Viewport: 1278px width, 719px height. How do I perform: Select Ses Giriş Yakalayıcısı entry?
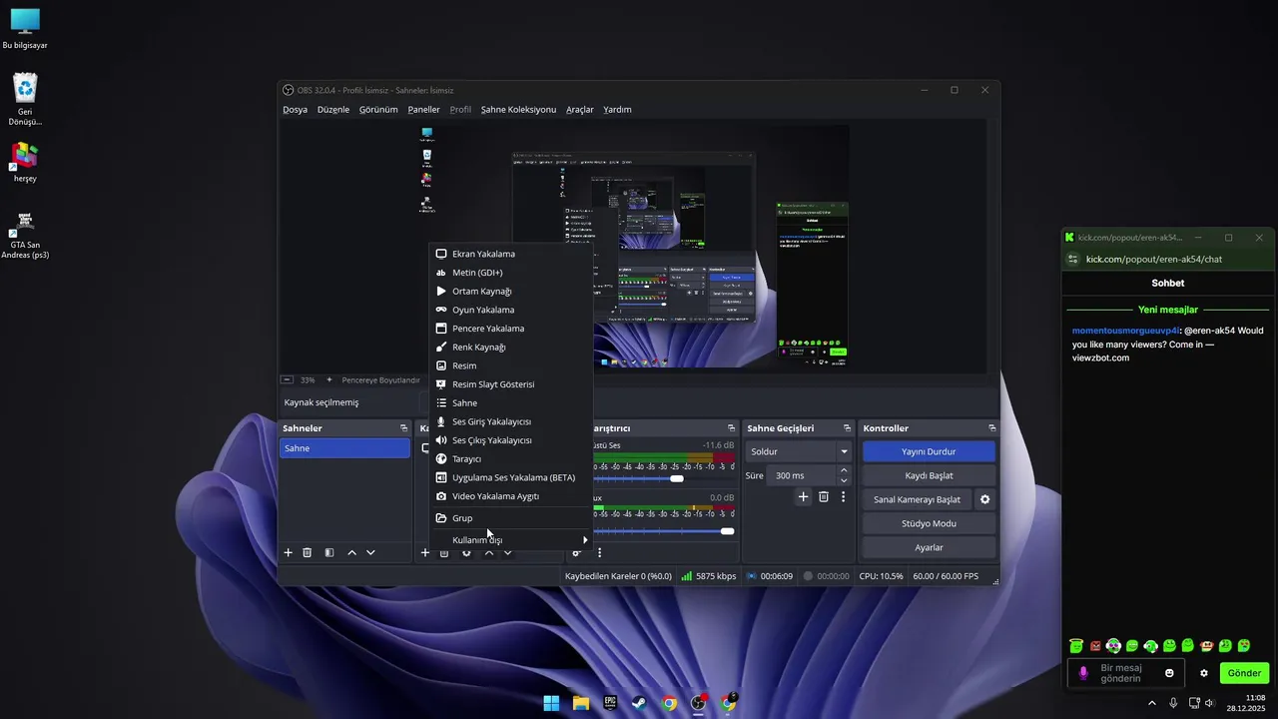click(511, 421)
